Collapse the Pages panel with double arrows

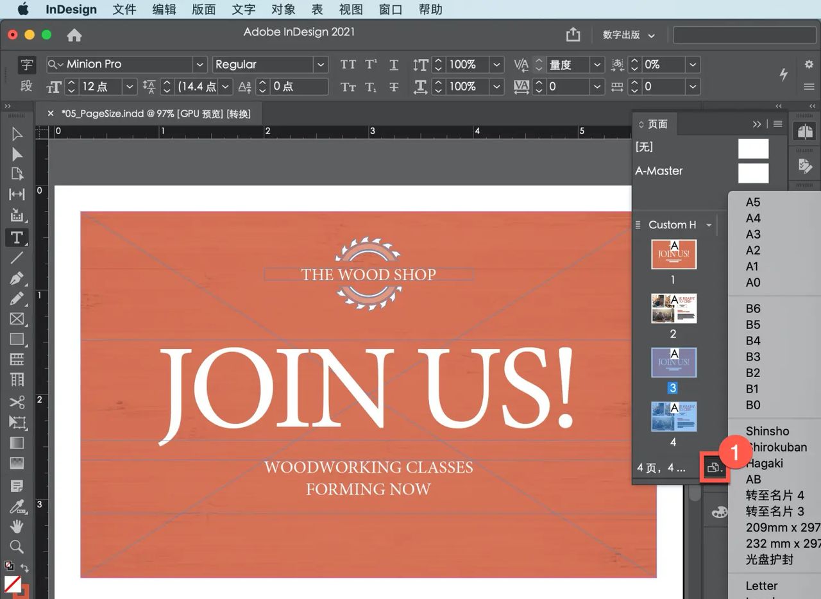pos(757,124)
